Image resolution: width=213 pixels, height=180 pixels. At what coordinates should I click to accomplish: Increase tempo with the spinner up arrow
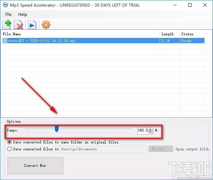click(150, 129)
